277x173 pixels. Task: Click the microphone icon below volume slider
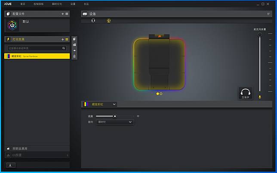pos(259,97)
